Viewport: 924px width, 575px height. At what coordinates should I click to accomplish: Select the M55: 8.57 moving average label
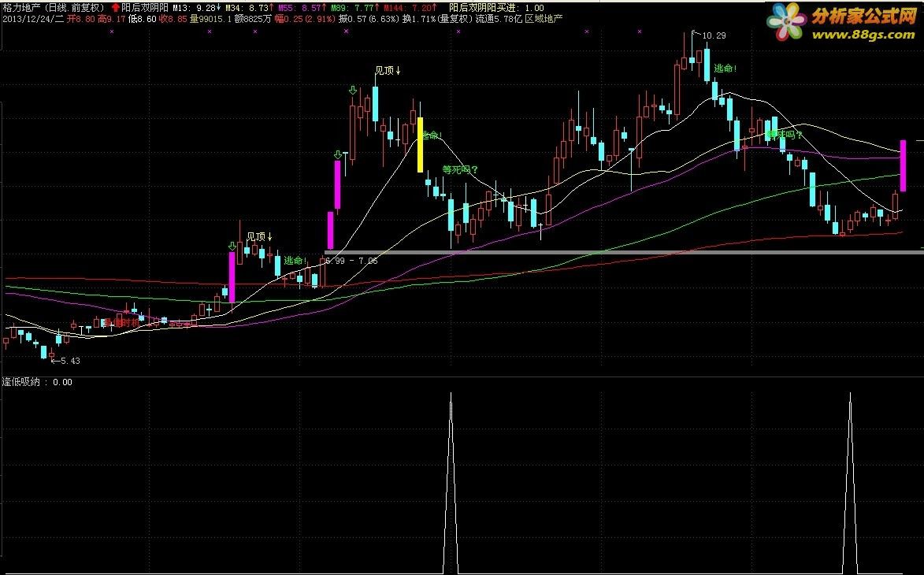click(x=302, y=8)
